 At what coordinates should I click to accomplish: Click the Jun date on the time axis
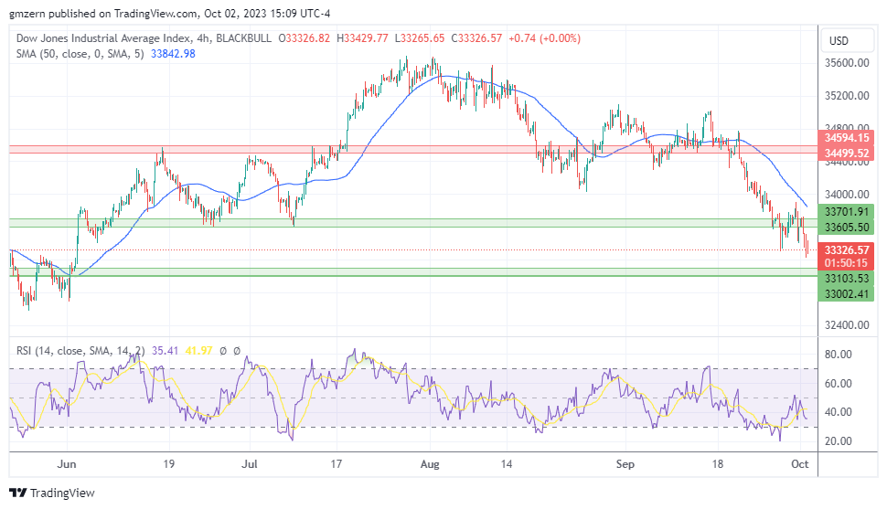click(67, 463)
